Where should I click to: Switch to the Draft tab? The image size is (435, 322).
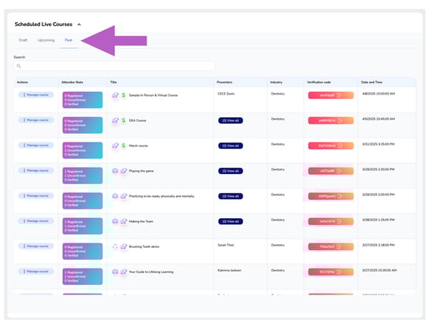pos(23,40)
